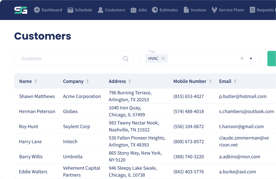Clear all selected tags

(x=242, y=59)
